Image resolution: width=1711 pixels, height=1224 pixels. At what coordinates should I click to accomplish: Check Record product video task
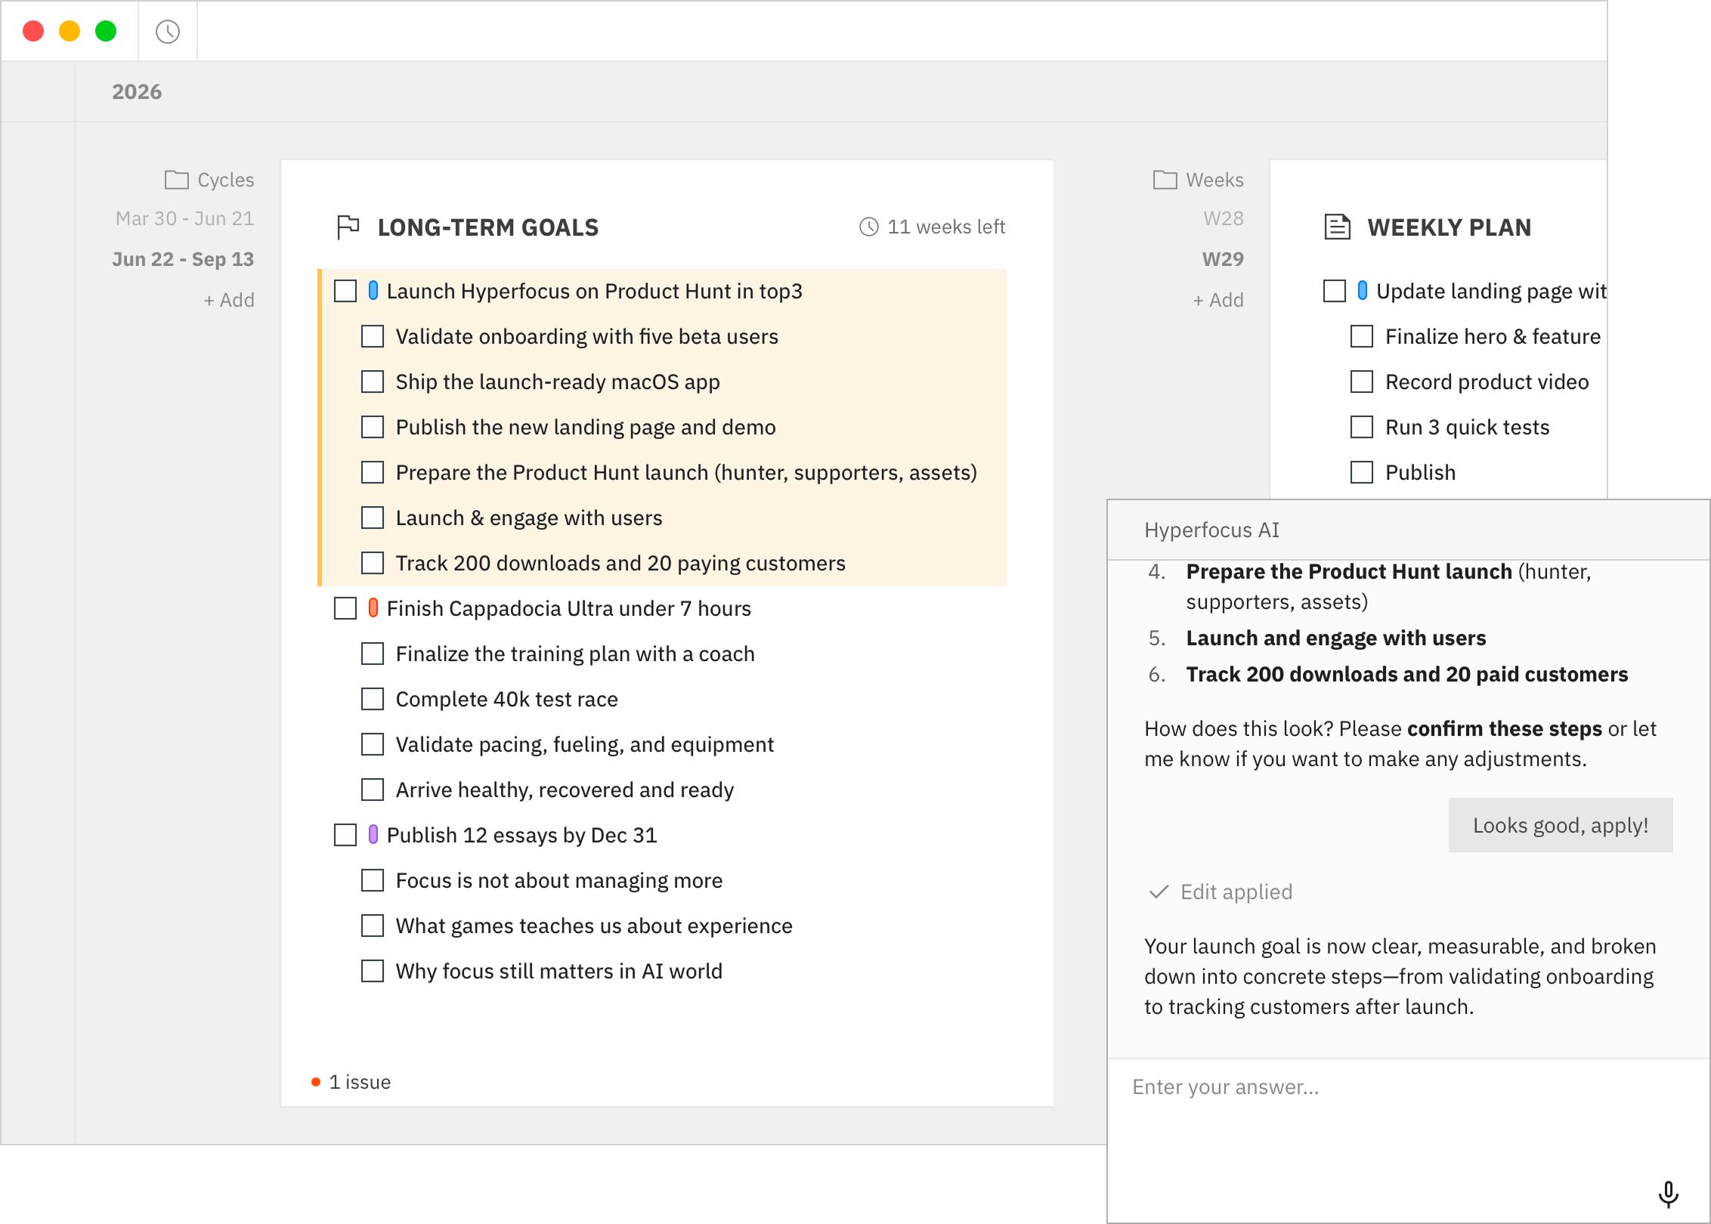[1362, 382]
